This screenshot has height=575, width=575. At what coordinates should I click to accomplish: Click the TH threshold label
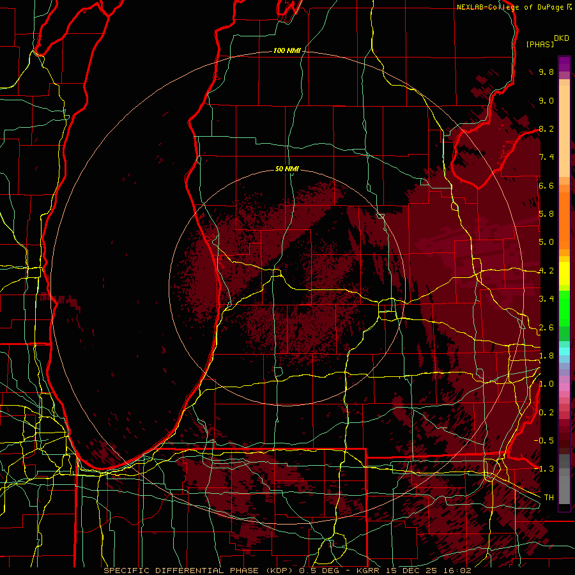(549, 498)
